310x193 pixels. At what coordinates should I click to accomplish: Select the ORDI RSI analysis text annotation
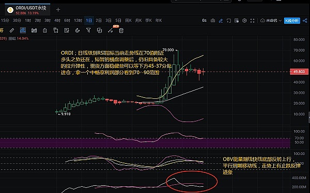(x=116, y=63)
